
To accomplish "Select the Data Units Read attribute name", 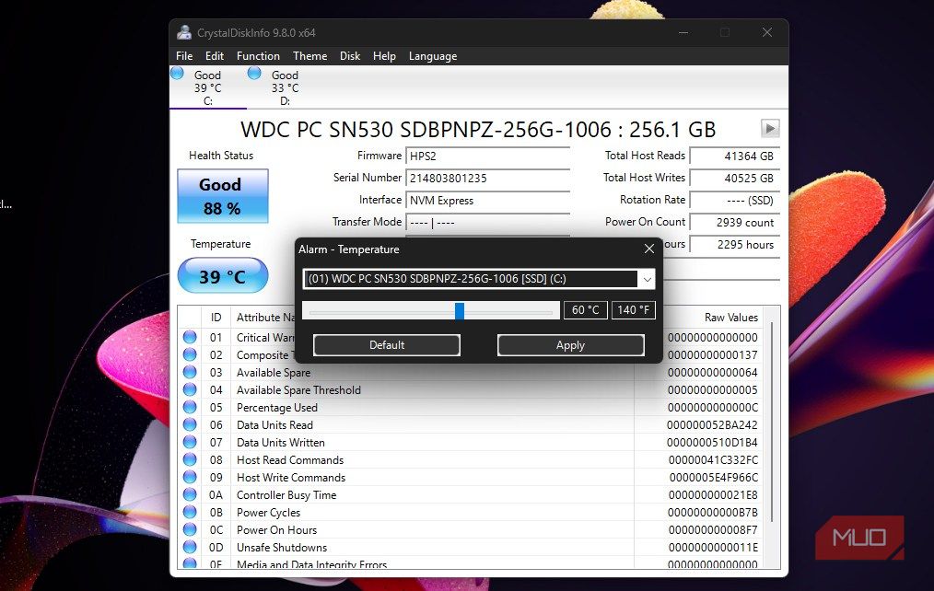I will click(x=274, y=425).
